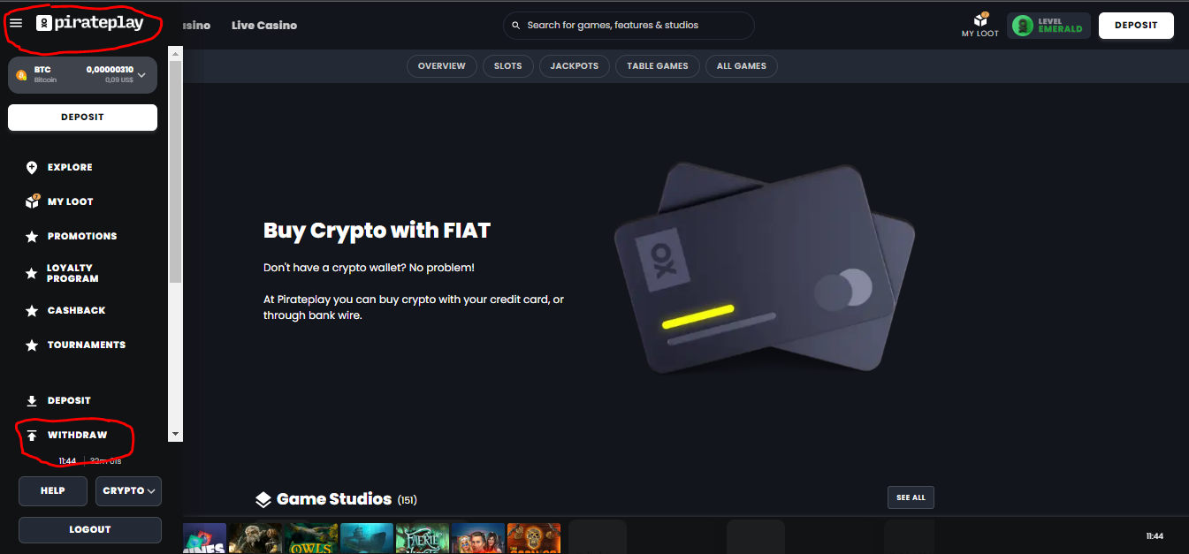The height and width of the screenshot is (554, 1189).
Task: Click the sidebar scrollbar down arrow
Action: (175, 434)
